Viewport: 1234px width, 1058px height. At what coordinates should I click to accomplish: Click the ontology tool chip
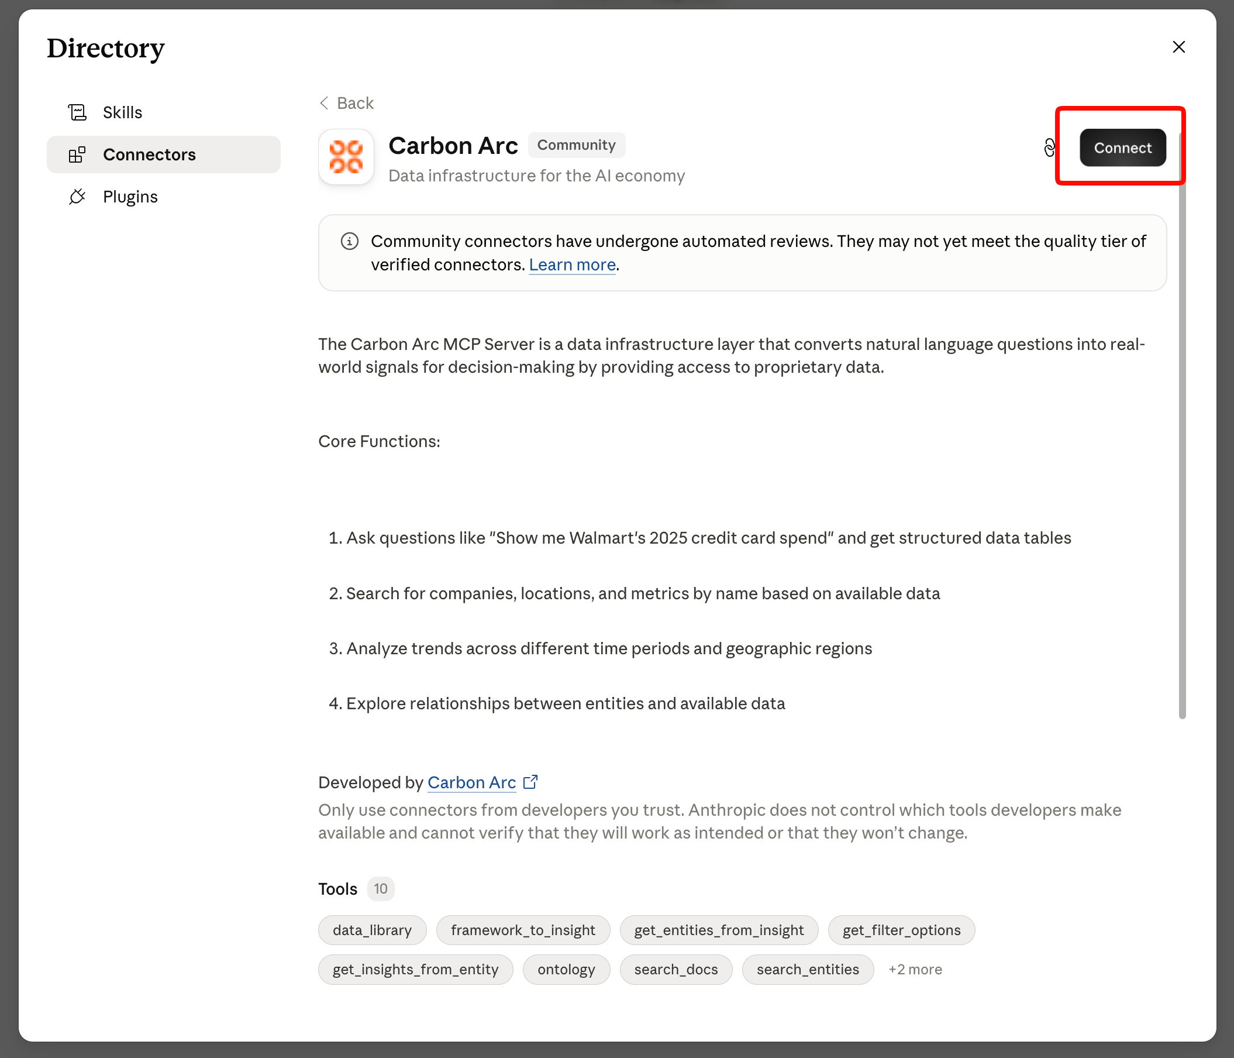pyautogui.click(x=566, y=970)
